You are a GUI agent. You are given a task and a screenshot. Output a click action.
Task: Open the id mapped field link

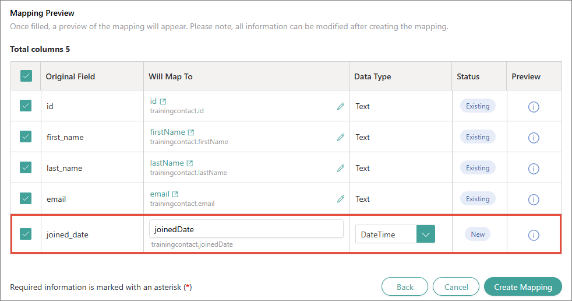153,101
